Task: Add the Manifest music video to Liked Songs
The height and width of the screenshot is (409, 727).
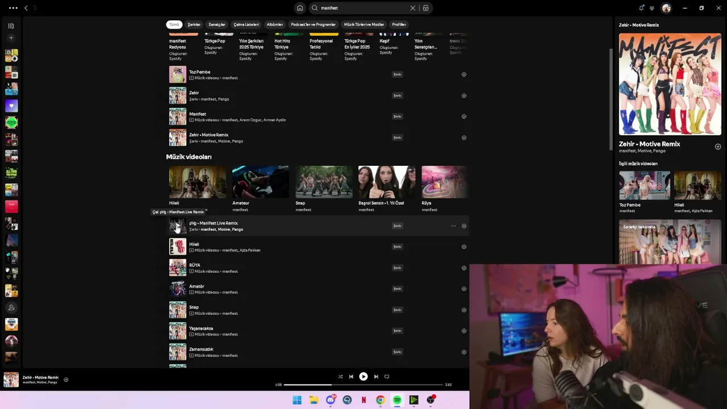Action: pos(464,116)
